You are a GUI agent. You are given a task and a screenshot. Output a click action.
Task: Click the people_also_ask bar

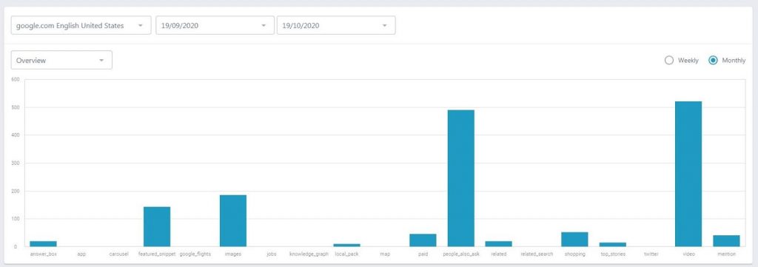460,178
